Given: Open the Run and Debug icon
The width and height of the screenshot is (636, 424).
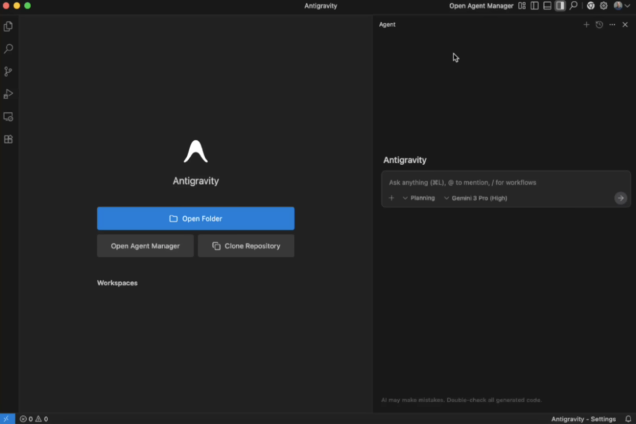Looking at the screenshot, I should (8, 94).
